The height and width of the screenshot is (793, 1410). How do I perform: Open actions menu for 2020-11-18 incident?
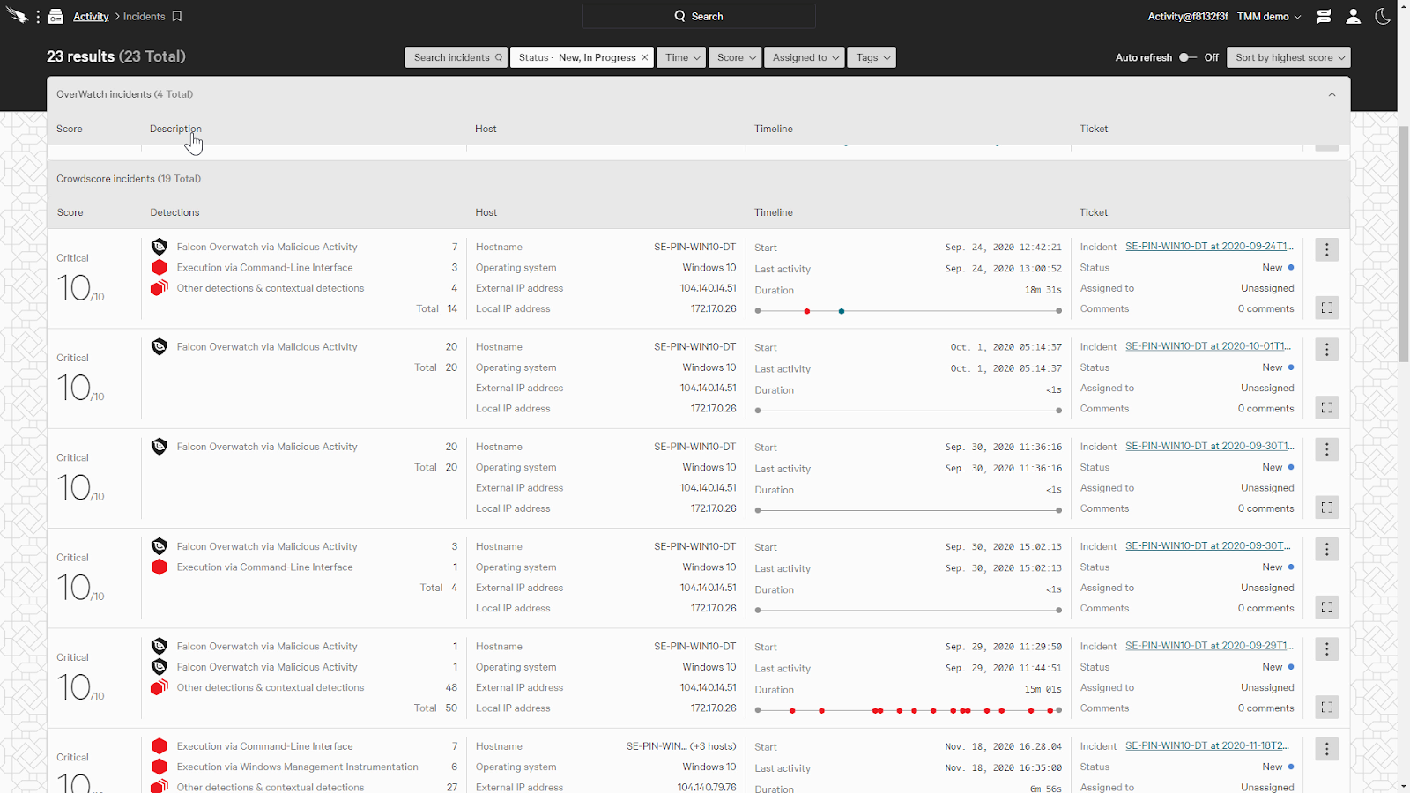click(x=1327, y=749)
